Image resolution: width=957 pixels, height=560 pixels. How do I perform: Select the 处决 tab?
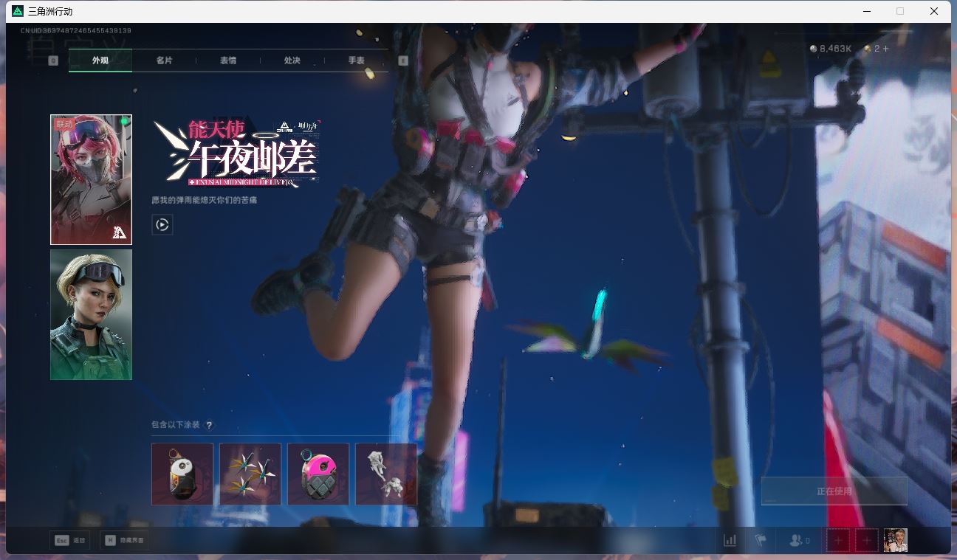[x=292, y=61]
